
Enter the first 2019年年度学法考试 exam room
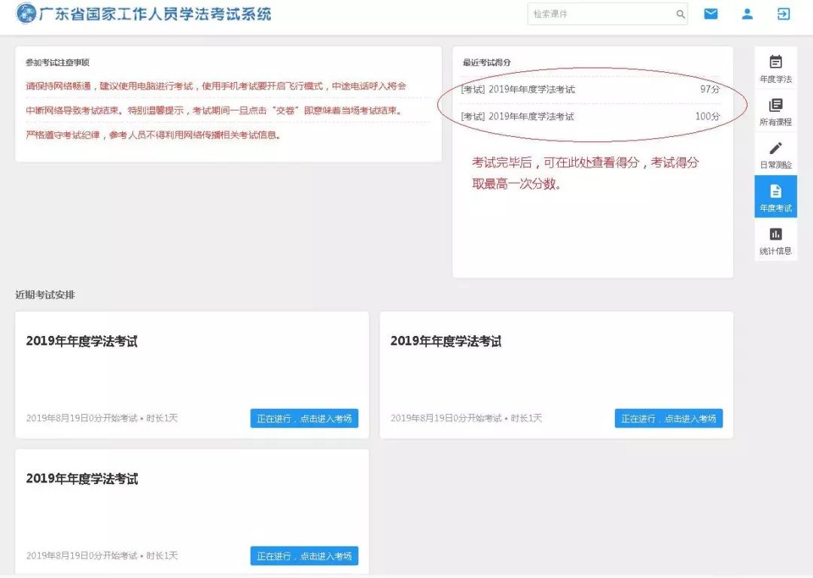coord(304,419)
